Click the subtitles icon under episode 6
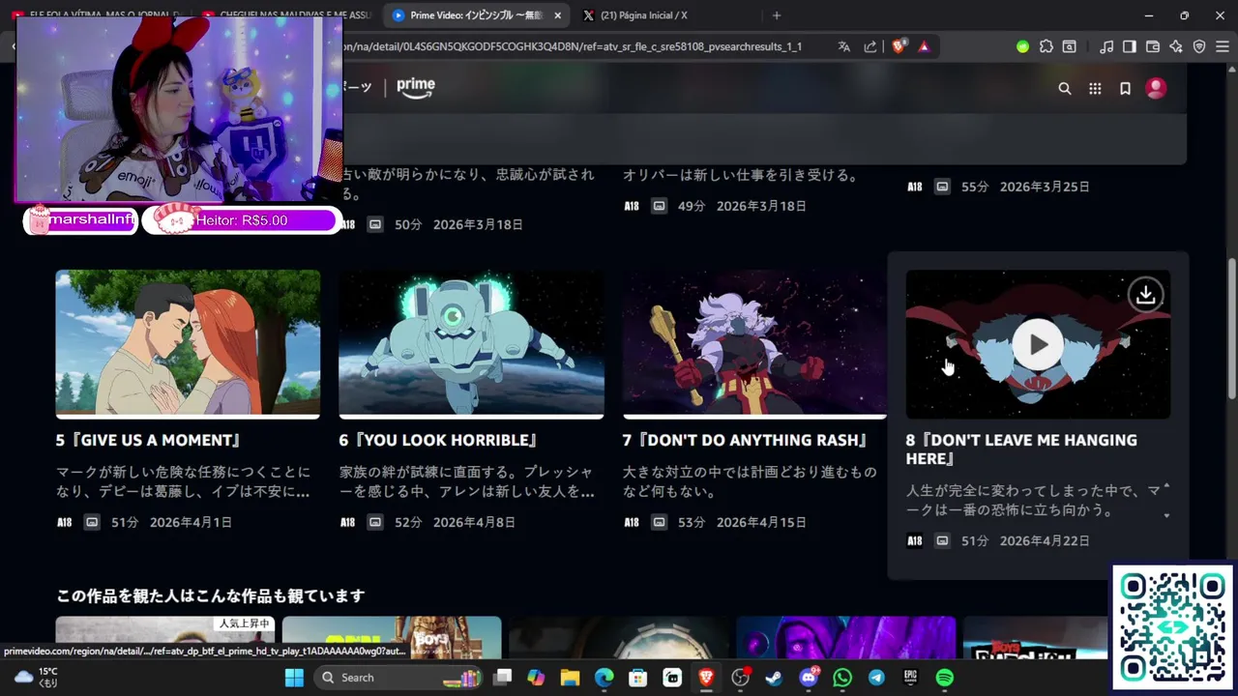This screenshot has height=696, width=1238. (375, 522)
